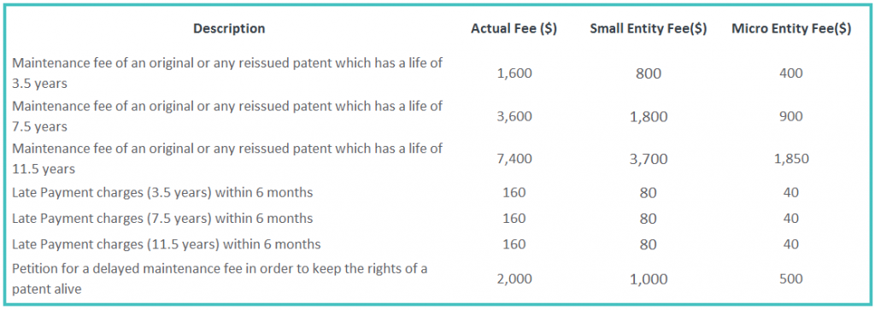This screenshot has height=310, width=875.
Task: Click the 500 micro entity petition fee
Action: (791, 279)
